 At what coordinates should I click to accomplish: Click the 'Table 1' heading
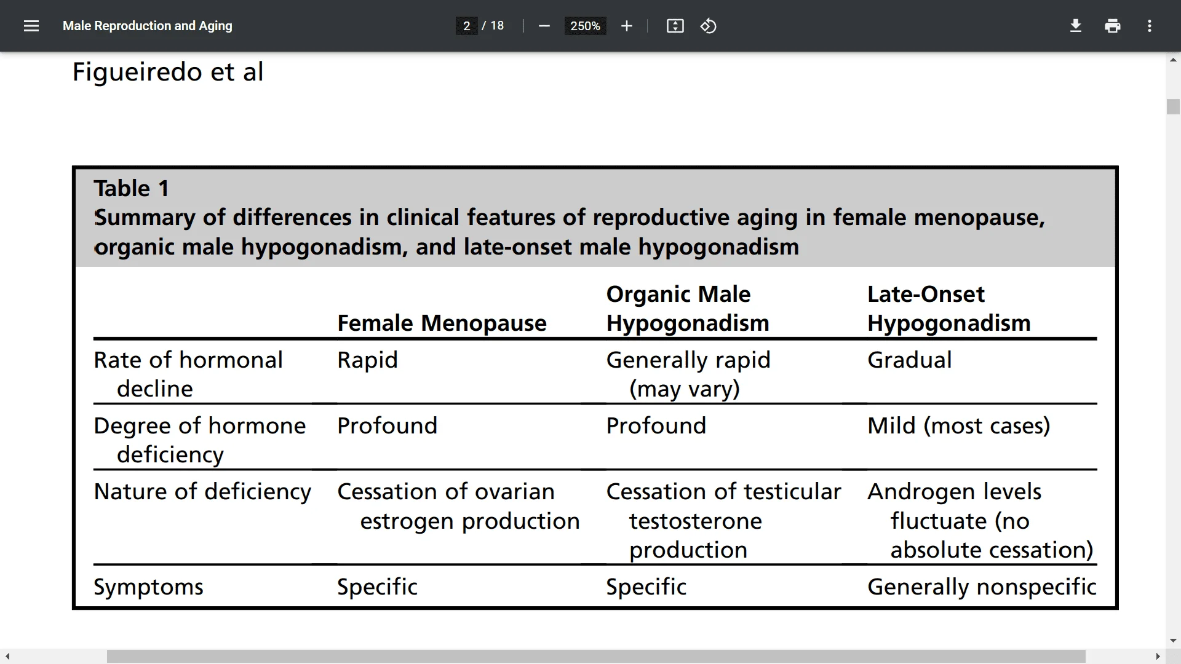point(131,188)
